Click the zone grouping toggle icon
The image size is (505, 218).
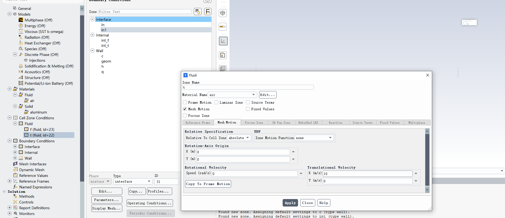pos(208,12)
